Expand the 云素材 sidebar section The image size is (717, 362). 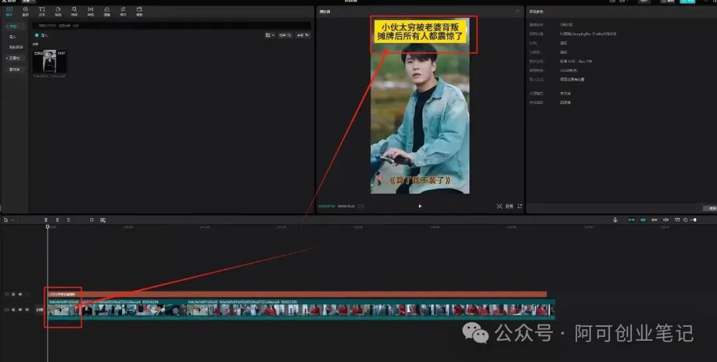14,58
